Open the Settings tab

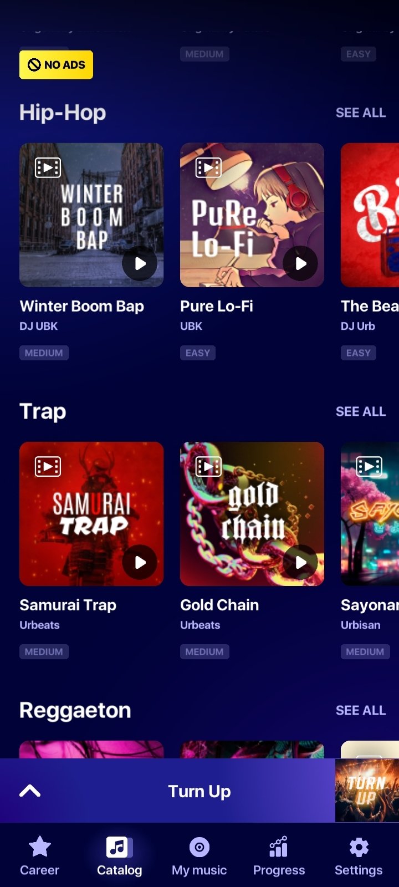(x=359, y=856)
